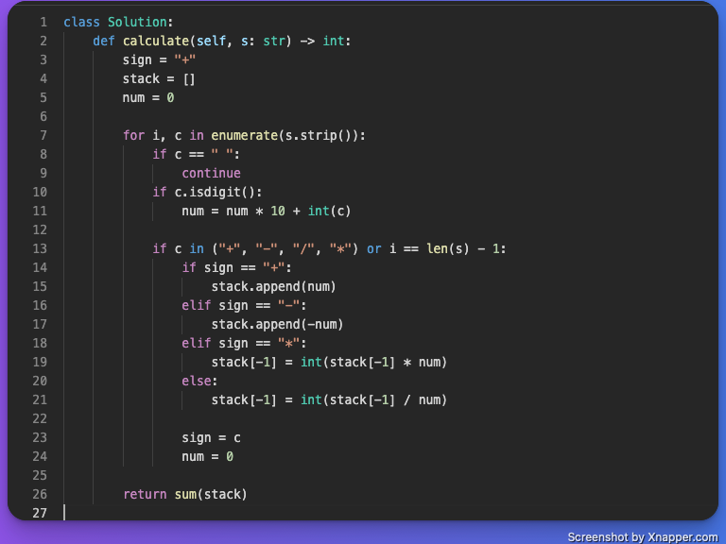This screenshot has width=726, height=544.
Task: Click the or keyword on line 13
Action: click(374, 249)
